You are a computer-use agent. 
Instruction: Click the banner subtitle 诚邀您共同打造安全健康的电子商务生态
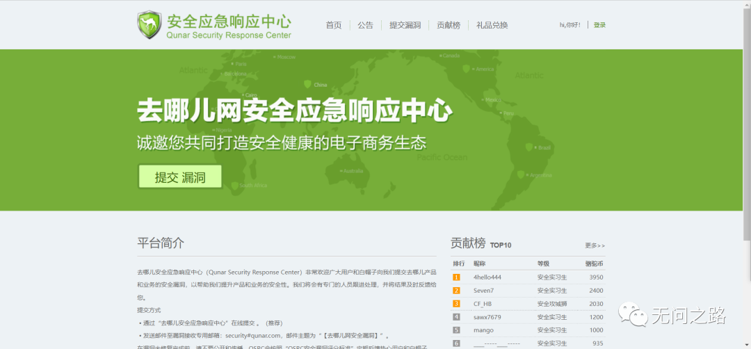pos(282,143)
